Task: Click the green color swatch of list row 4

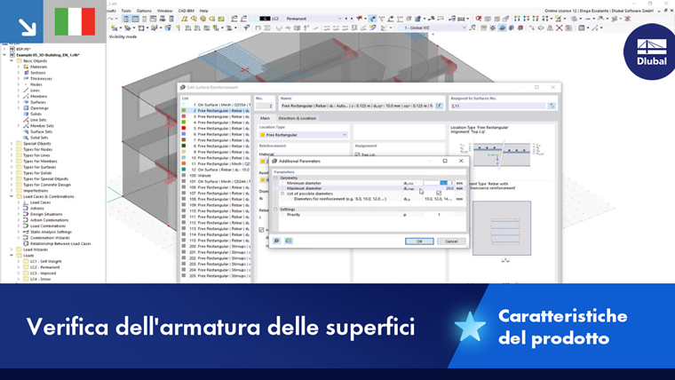Action: click(184, 123)
